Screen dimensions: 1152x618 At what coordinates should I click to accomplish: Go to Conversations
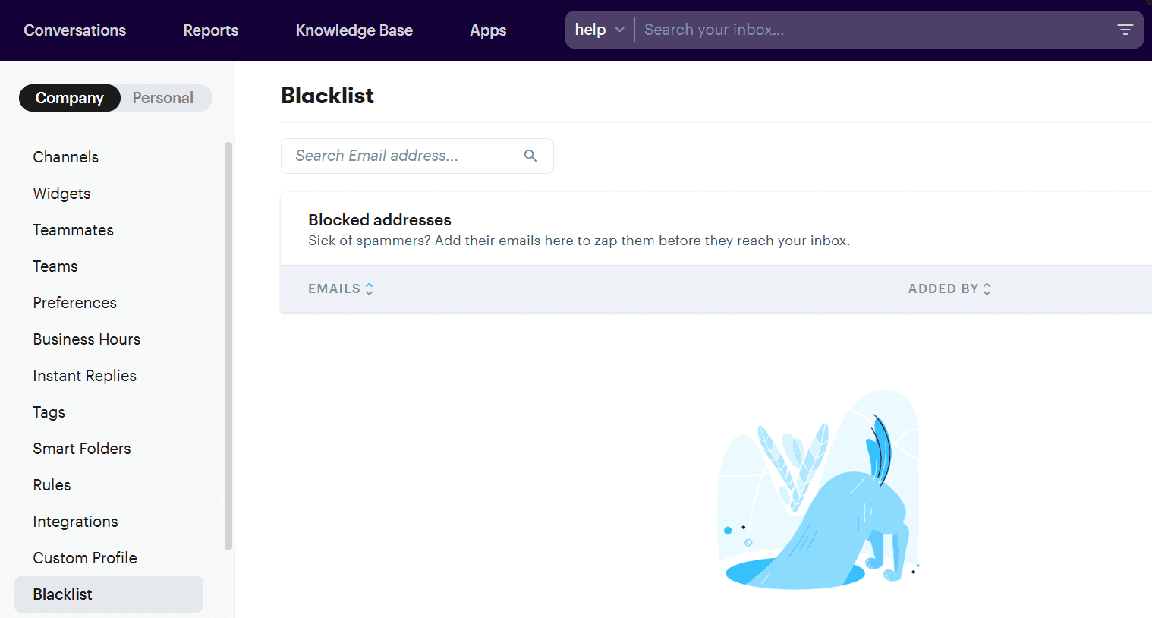pos(74,30)
